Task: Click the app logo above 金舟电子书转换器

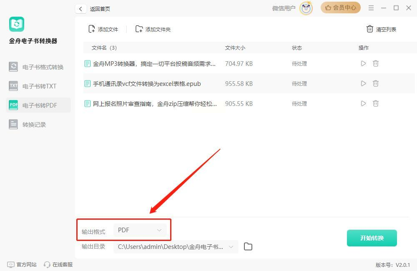Action: tap(17, 24)
